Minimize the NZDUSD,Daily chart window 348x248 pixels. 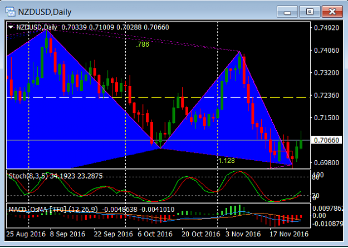tap(287, 12)
